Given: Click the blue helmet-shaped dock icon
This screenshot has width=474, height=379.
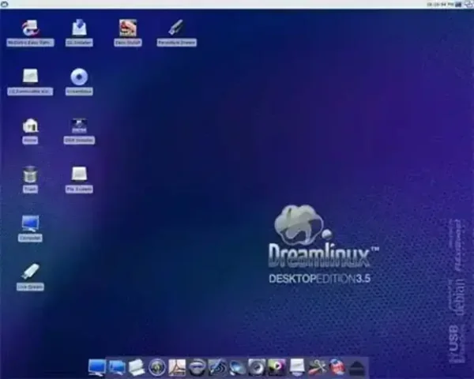Looking at the screenshot, I should (197, 367).
